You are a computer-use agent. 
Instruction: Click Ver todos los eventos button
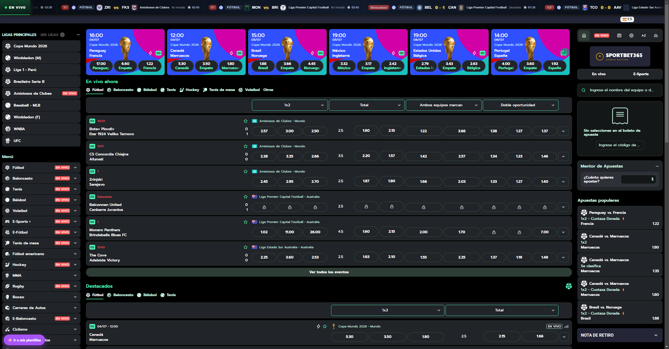coord(329,272)
